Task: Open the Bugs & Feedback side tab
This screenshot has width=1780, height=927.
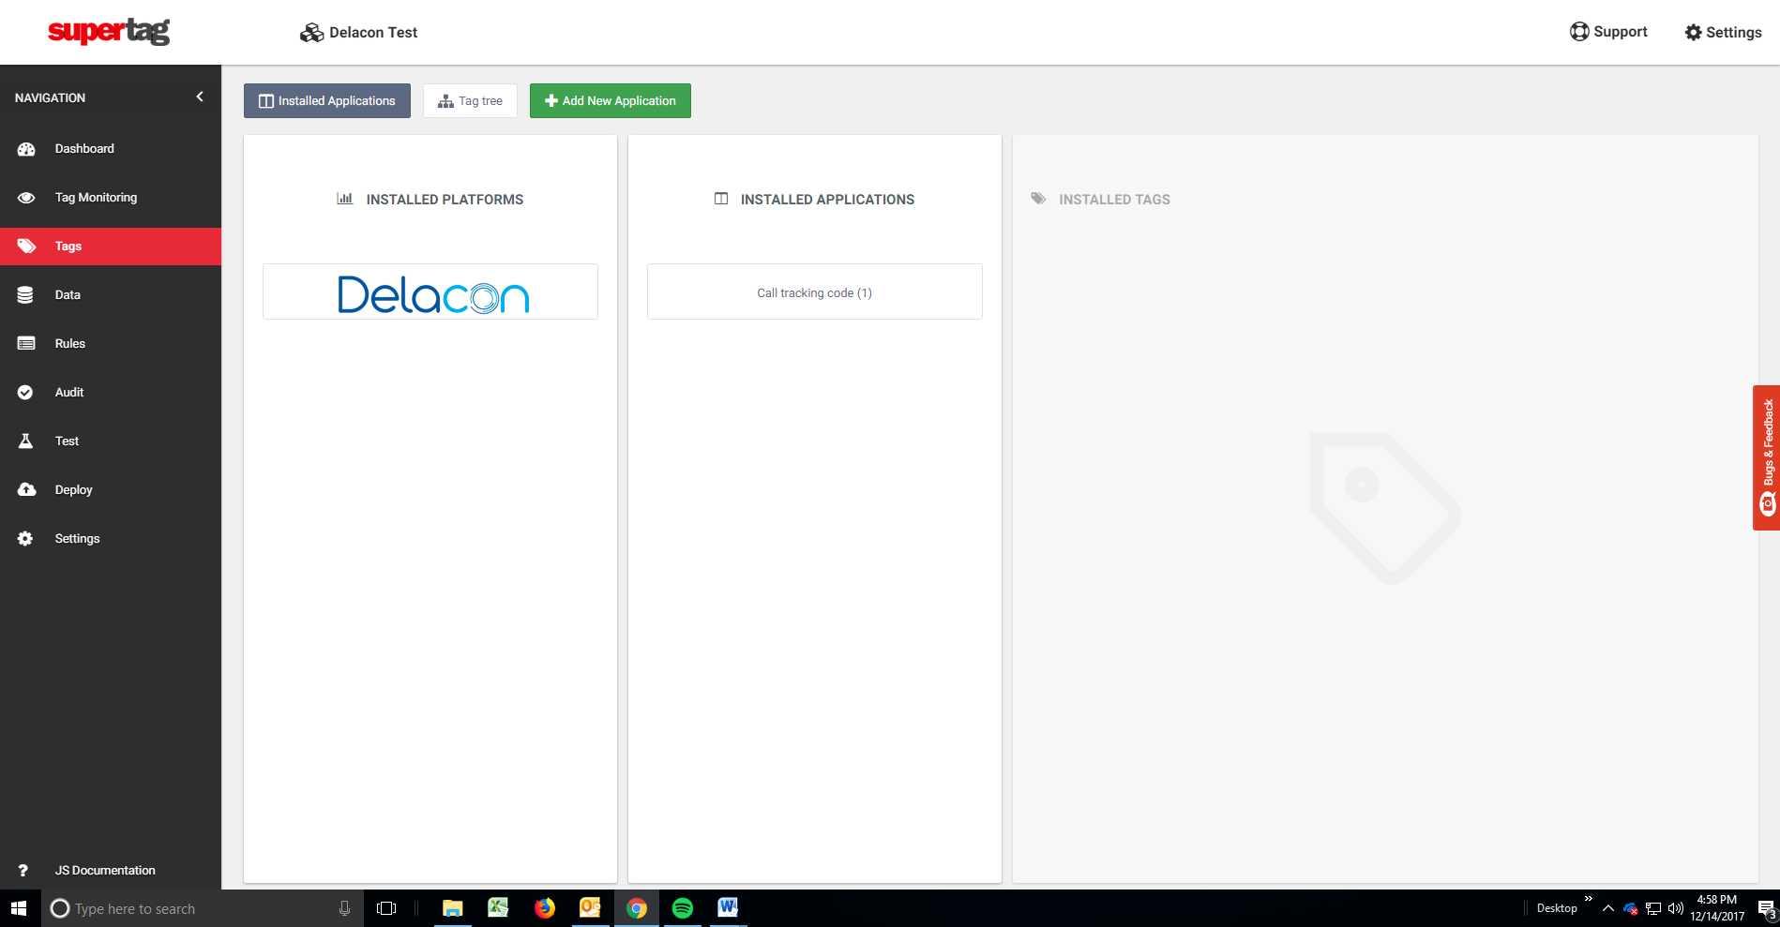Action: [x=1767, y=458]
